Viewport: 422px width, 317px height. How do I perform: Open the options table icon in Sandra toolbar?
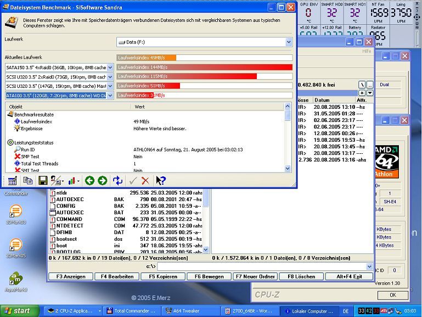13,181
